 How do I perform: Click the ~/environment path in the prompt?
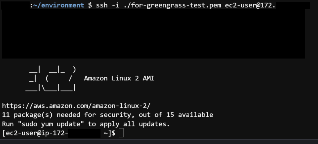[x=59, y=5]
